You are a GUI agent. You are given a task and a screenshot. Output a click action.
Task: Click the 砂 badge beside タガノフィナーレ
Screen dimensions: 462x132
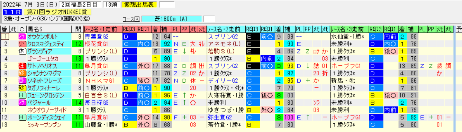tap(22, 88)
